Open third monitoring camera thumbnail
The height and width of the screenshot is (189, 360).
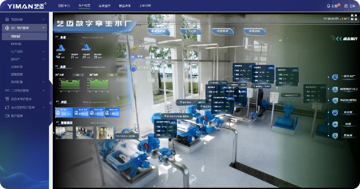pyautogui.click(x=105, y=133)
